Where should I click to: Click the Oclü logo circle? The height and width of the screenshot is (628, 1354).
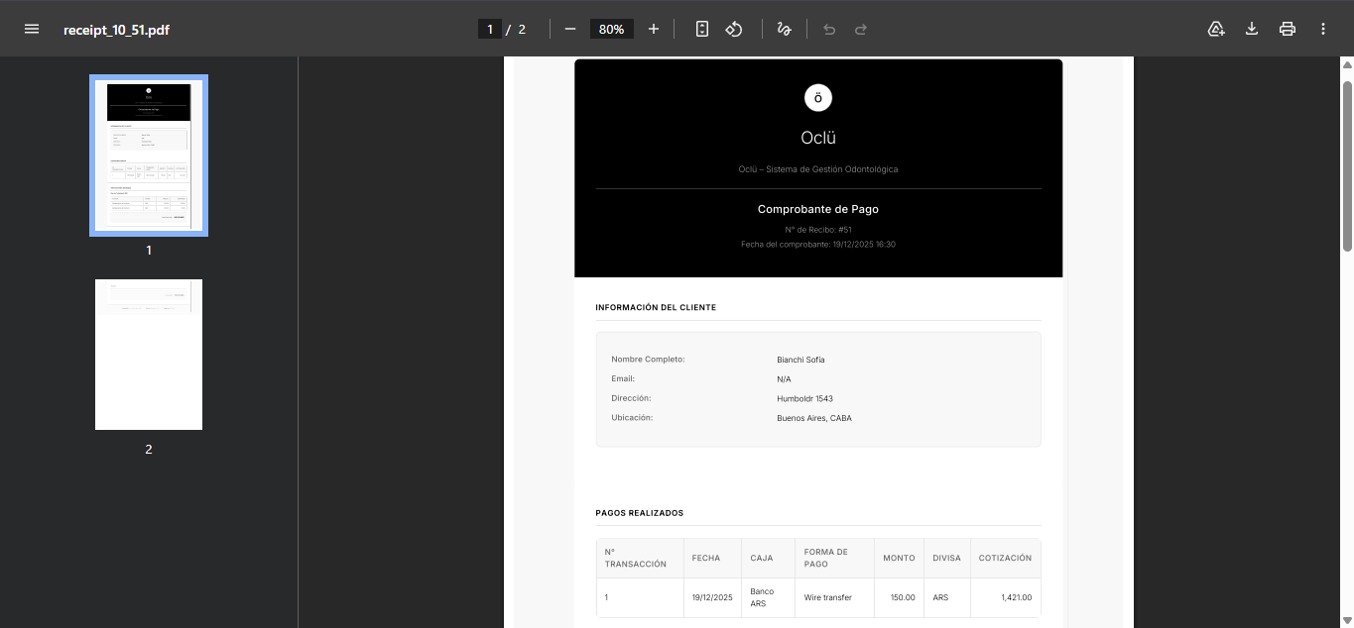[818, 98]
